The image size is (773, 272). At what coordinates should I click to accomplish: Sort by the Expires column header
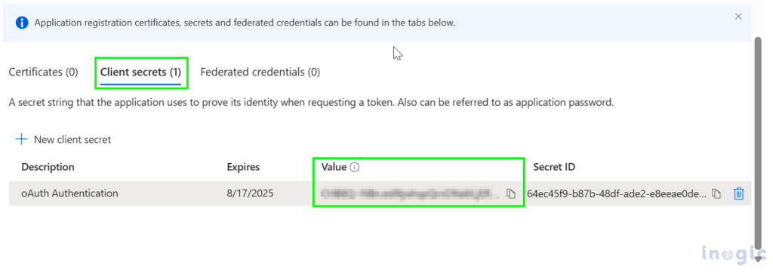tap(243, 167)
